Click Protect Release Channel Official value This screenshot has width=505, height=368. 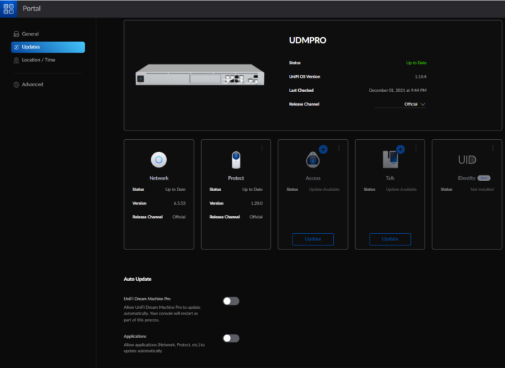256,217
